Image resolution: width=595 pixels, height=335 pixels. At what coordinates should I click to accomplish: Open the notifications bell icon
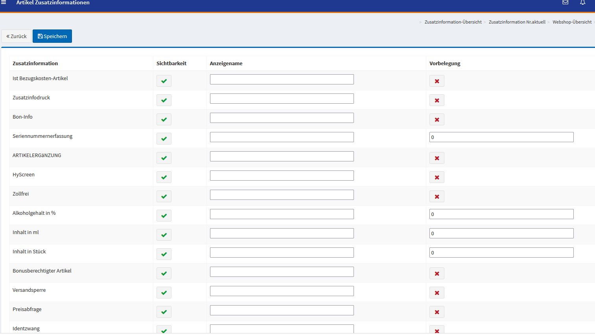coord(582,2)
